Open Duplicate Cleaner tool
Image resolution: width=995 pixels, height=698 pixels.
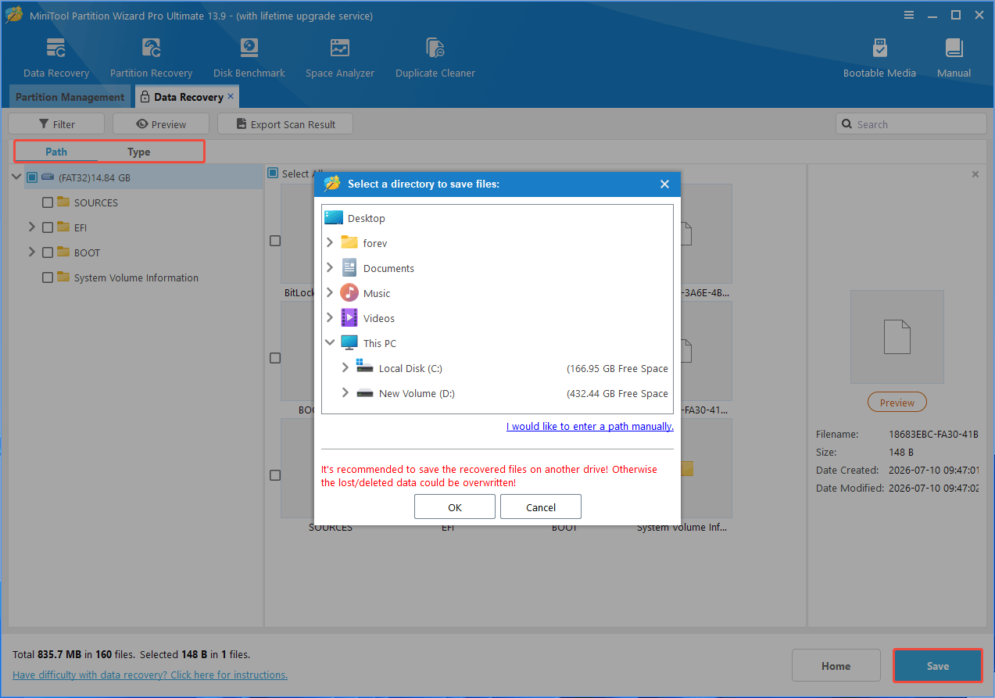pos(435,48)
